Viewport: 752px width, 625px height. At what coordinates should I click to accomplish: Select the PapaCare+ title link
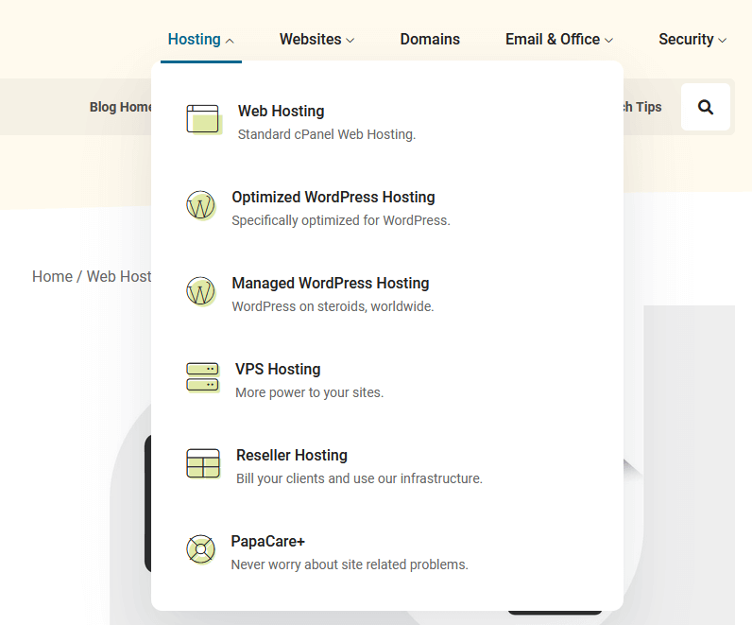point(267,541)
